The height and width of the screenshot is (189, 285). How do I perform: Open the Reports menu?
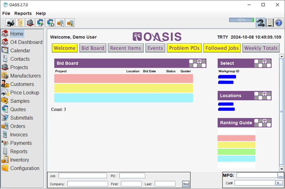click(23, 13)
